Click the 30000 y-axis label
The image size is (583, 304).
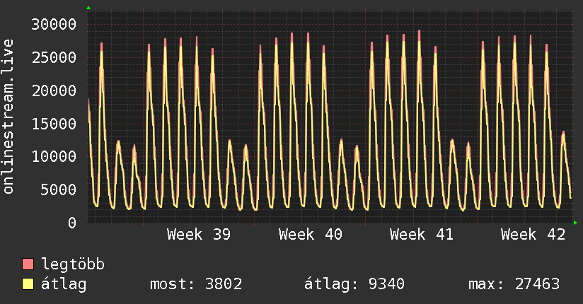click(x=54, y=25)
